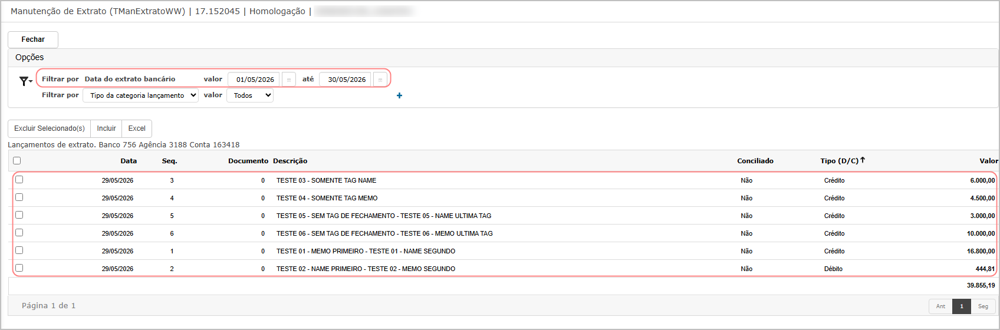The height and width of the screenshot is (330, 1000).
Task: Edit the start date field 01/05/2026
Action: point(254,80)
